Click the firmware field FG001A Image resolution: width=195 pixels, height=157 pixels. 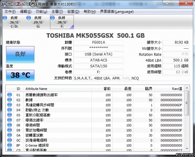pyautogui.click(x=98, y=43)
